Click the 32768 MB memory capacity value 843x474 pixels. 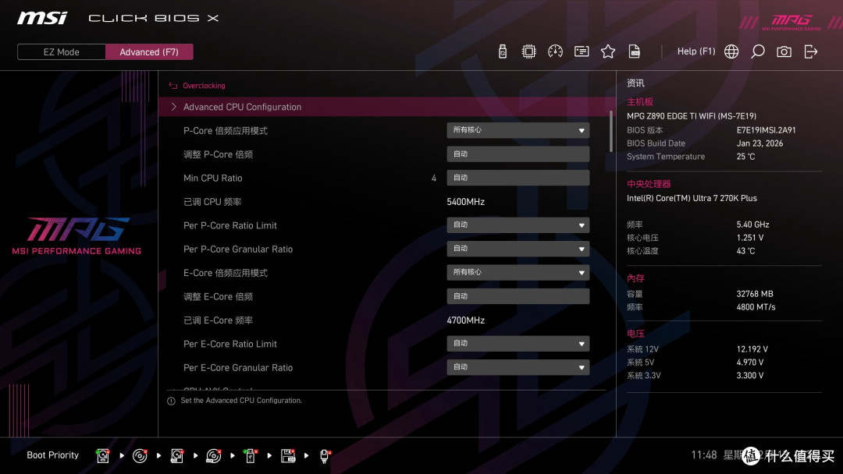coord(755,294)
